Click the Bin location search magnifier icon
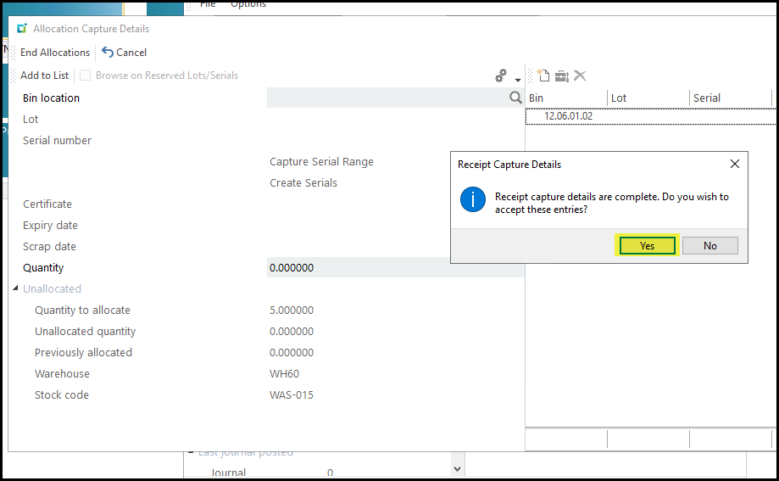Image resolution: width=779 pixels, height=481 pixels. [515, 98]
